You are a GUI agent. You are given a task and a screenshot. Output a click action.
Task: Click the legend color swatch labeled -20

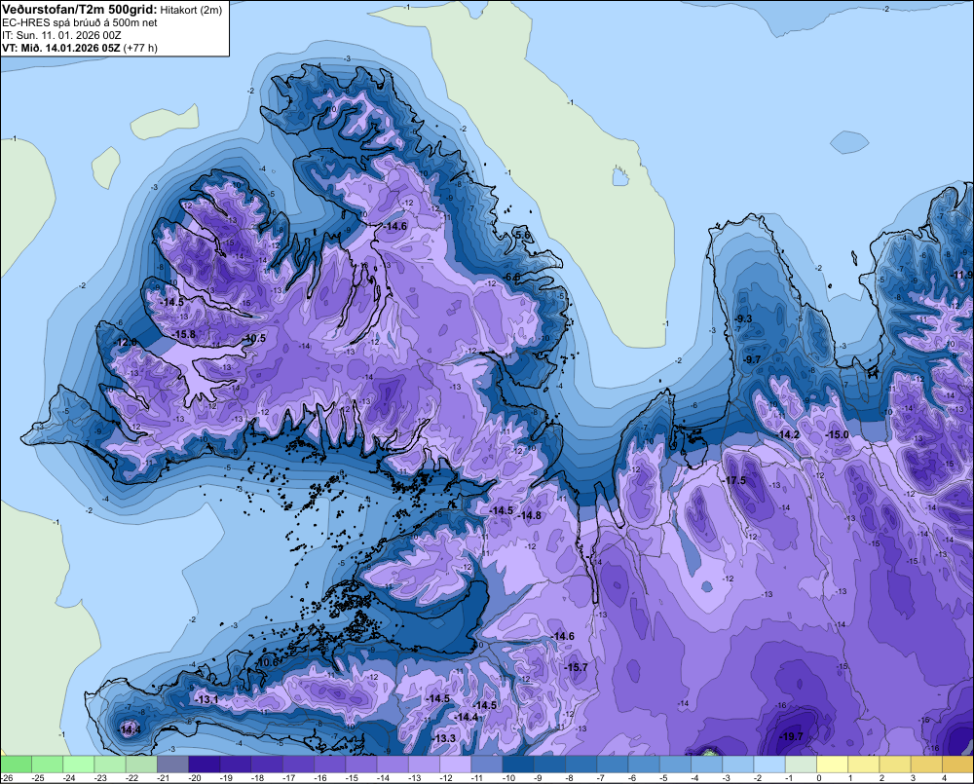pyautogui.click(x=204, y=764)
